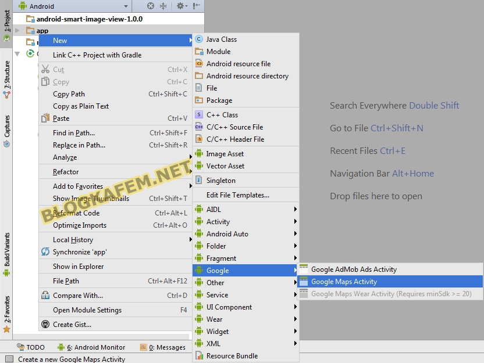Select Open Module Settings

click(x=116, y=310)
